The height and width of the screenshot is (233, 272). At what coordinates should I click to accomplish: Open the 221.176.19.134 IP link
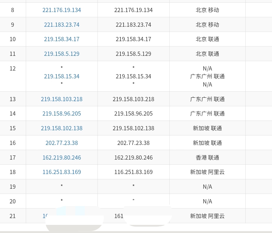tap(62, 10)
